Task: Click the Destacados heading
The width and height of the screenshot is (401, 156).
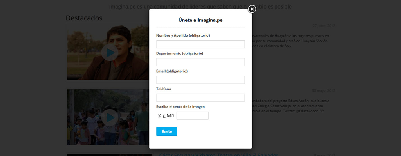Action: point(84,18)
